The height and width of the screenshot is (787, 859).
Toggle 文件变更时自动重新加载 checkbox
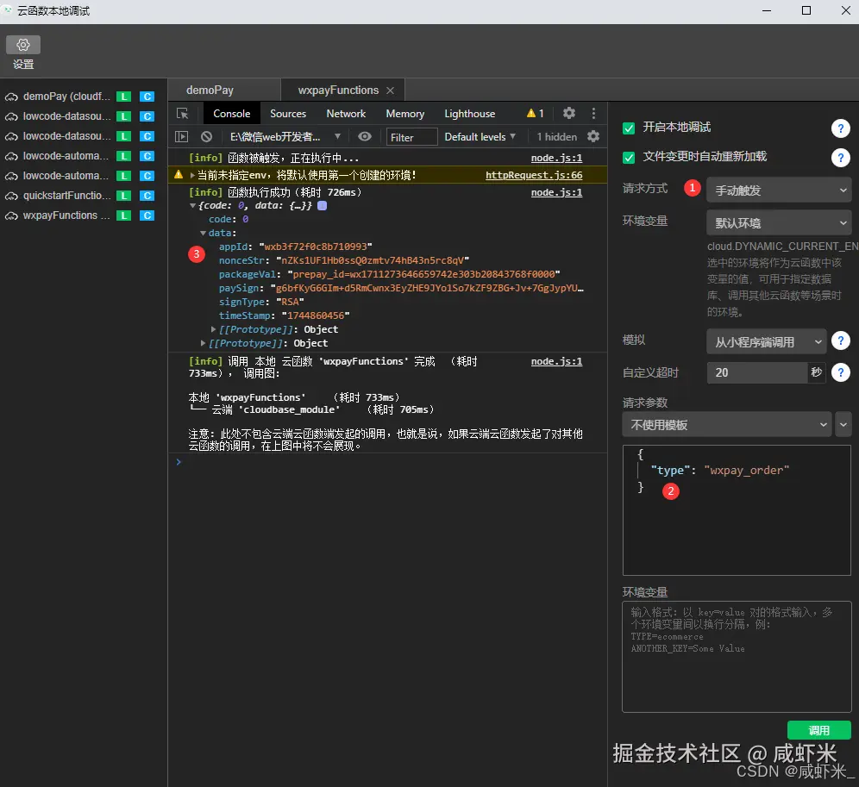(629, 157)
